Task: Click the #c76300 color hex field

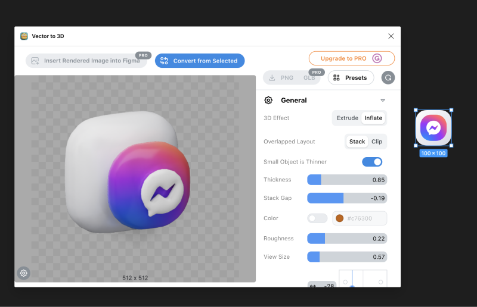Action: (364, 218)
